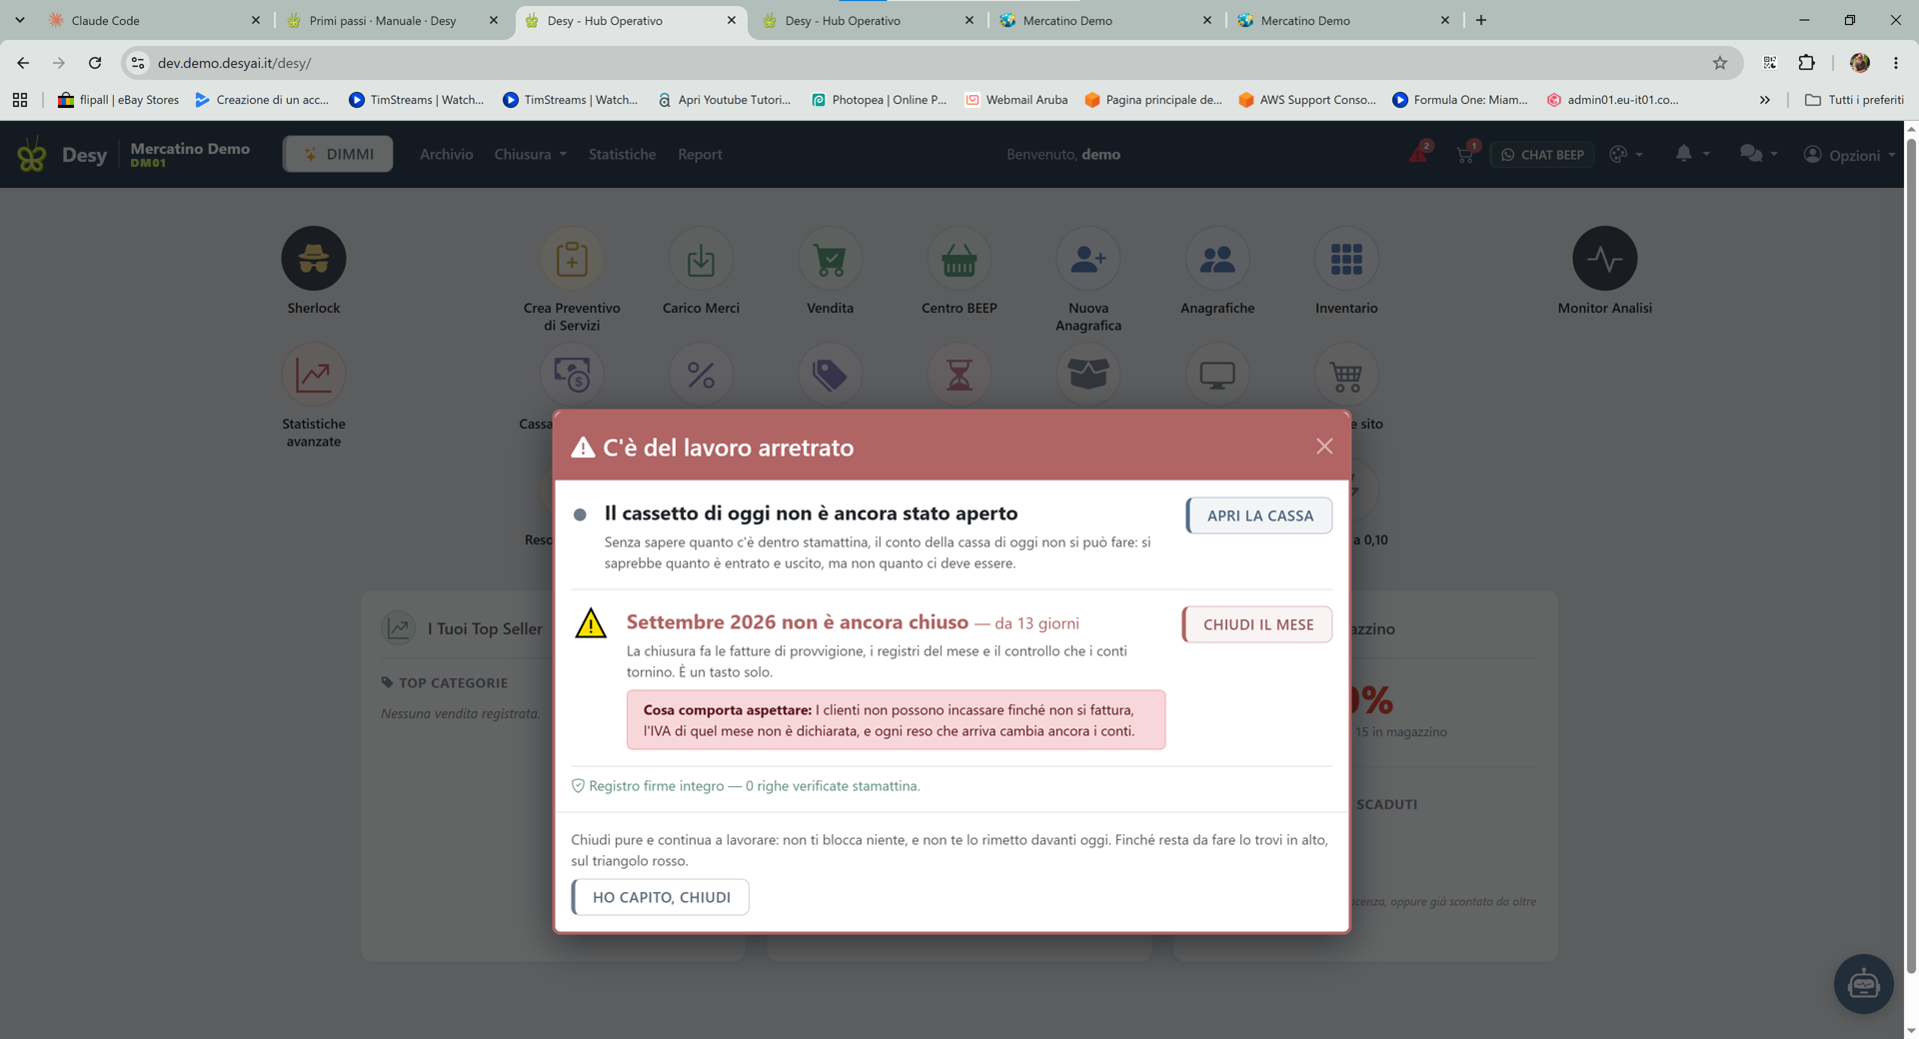
Task: Expand the Opzioni user dropdown
Action: tap(1849, 155)
